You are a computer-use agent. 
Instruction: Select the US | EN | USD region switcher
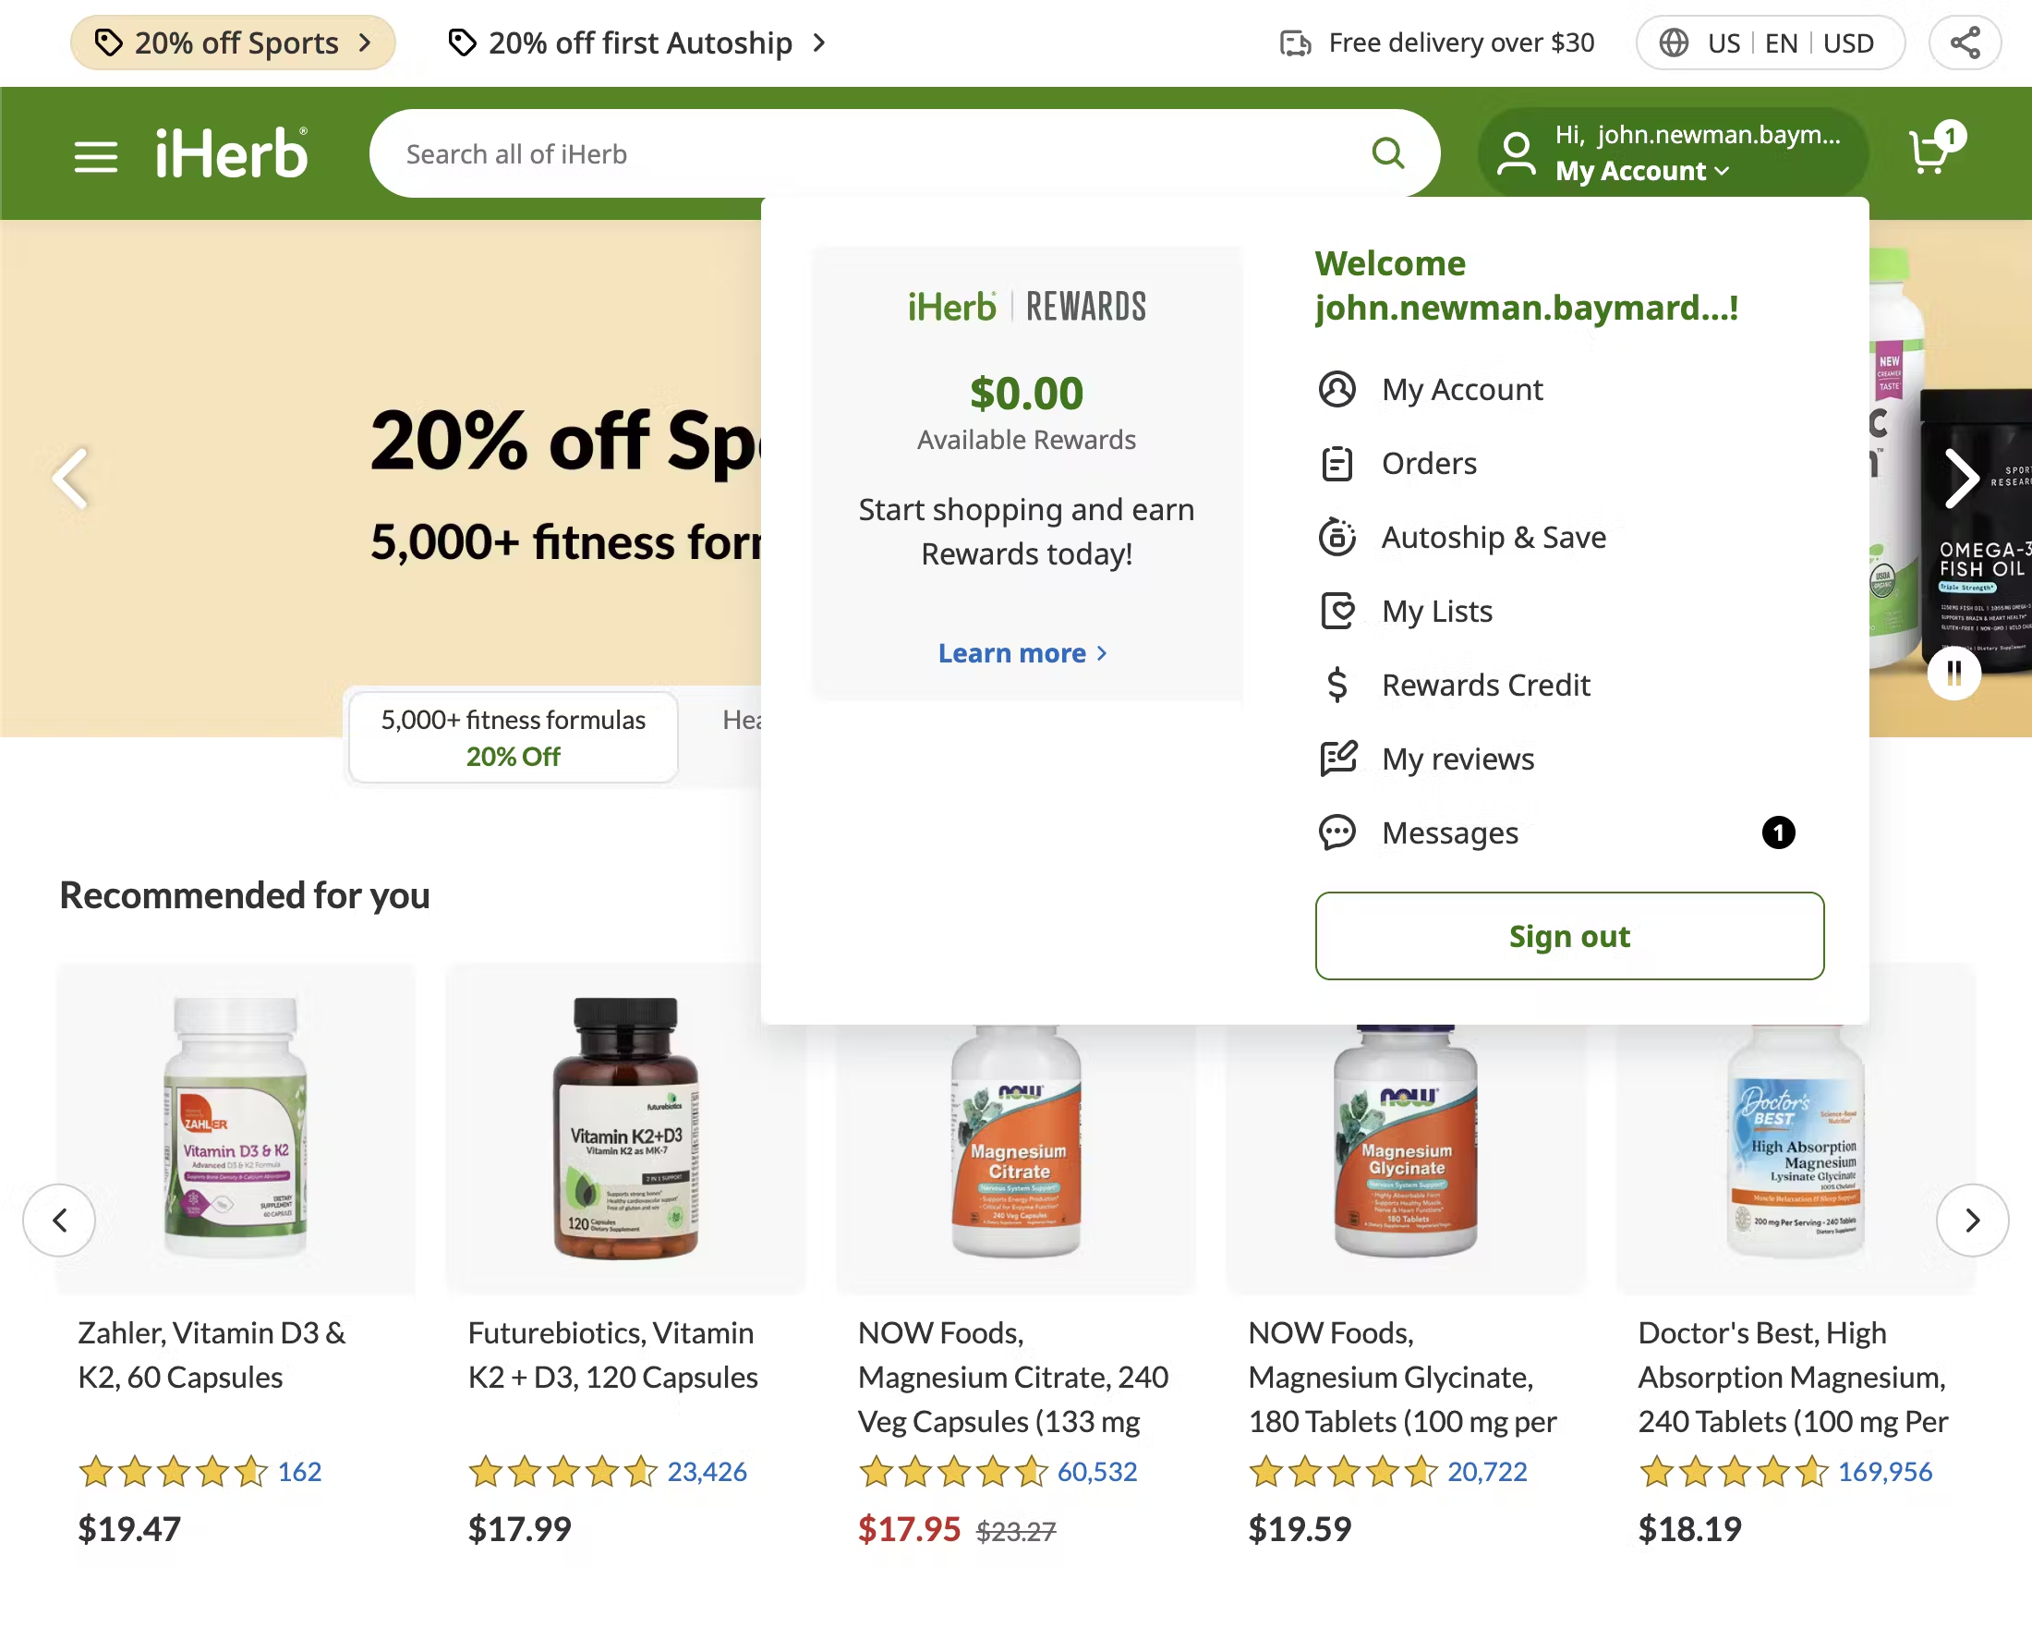pyautogui.click(x=1770, y=42)
